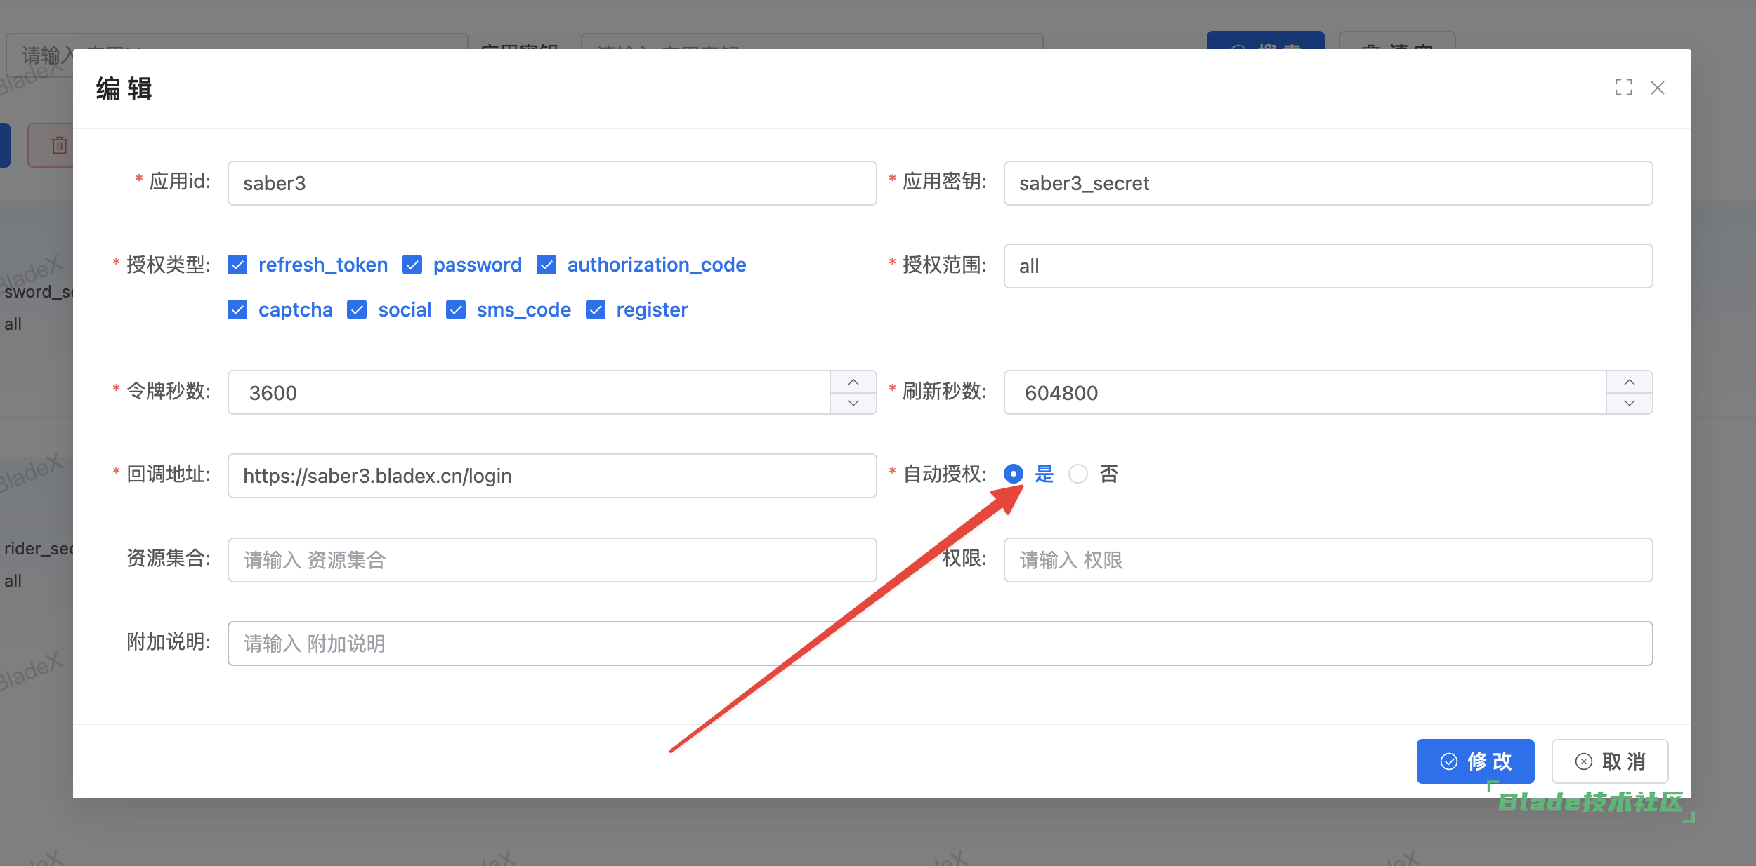
Task: Focus the 附加说明 input field
Action: point(939,644)
